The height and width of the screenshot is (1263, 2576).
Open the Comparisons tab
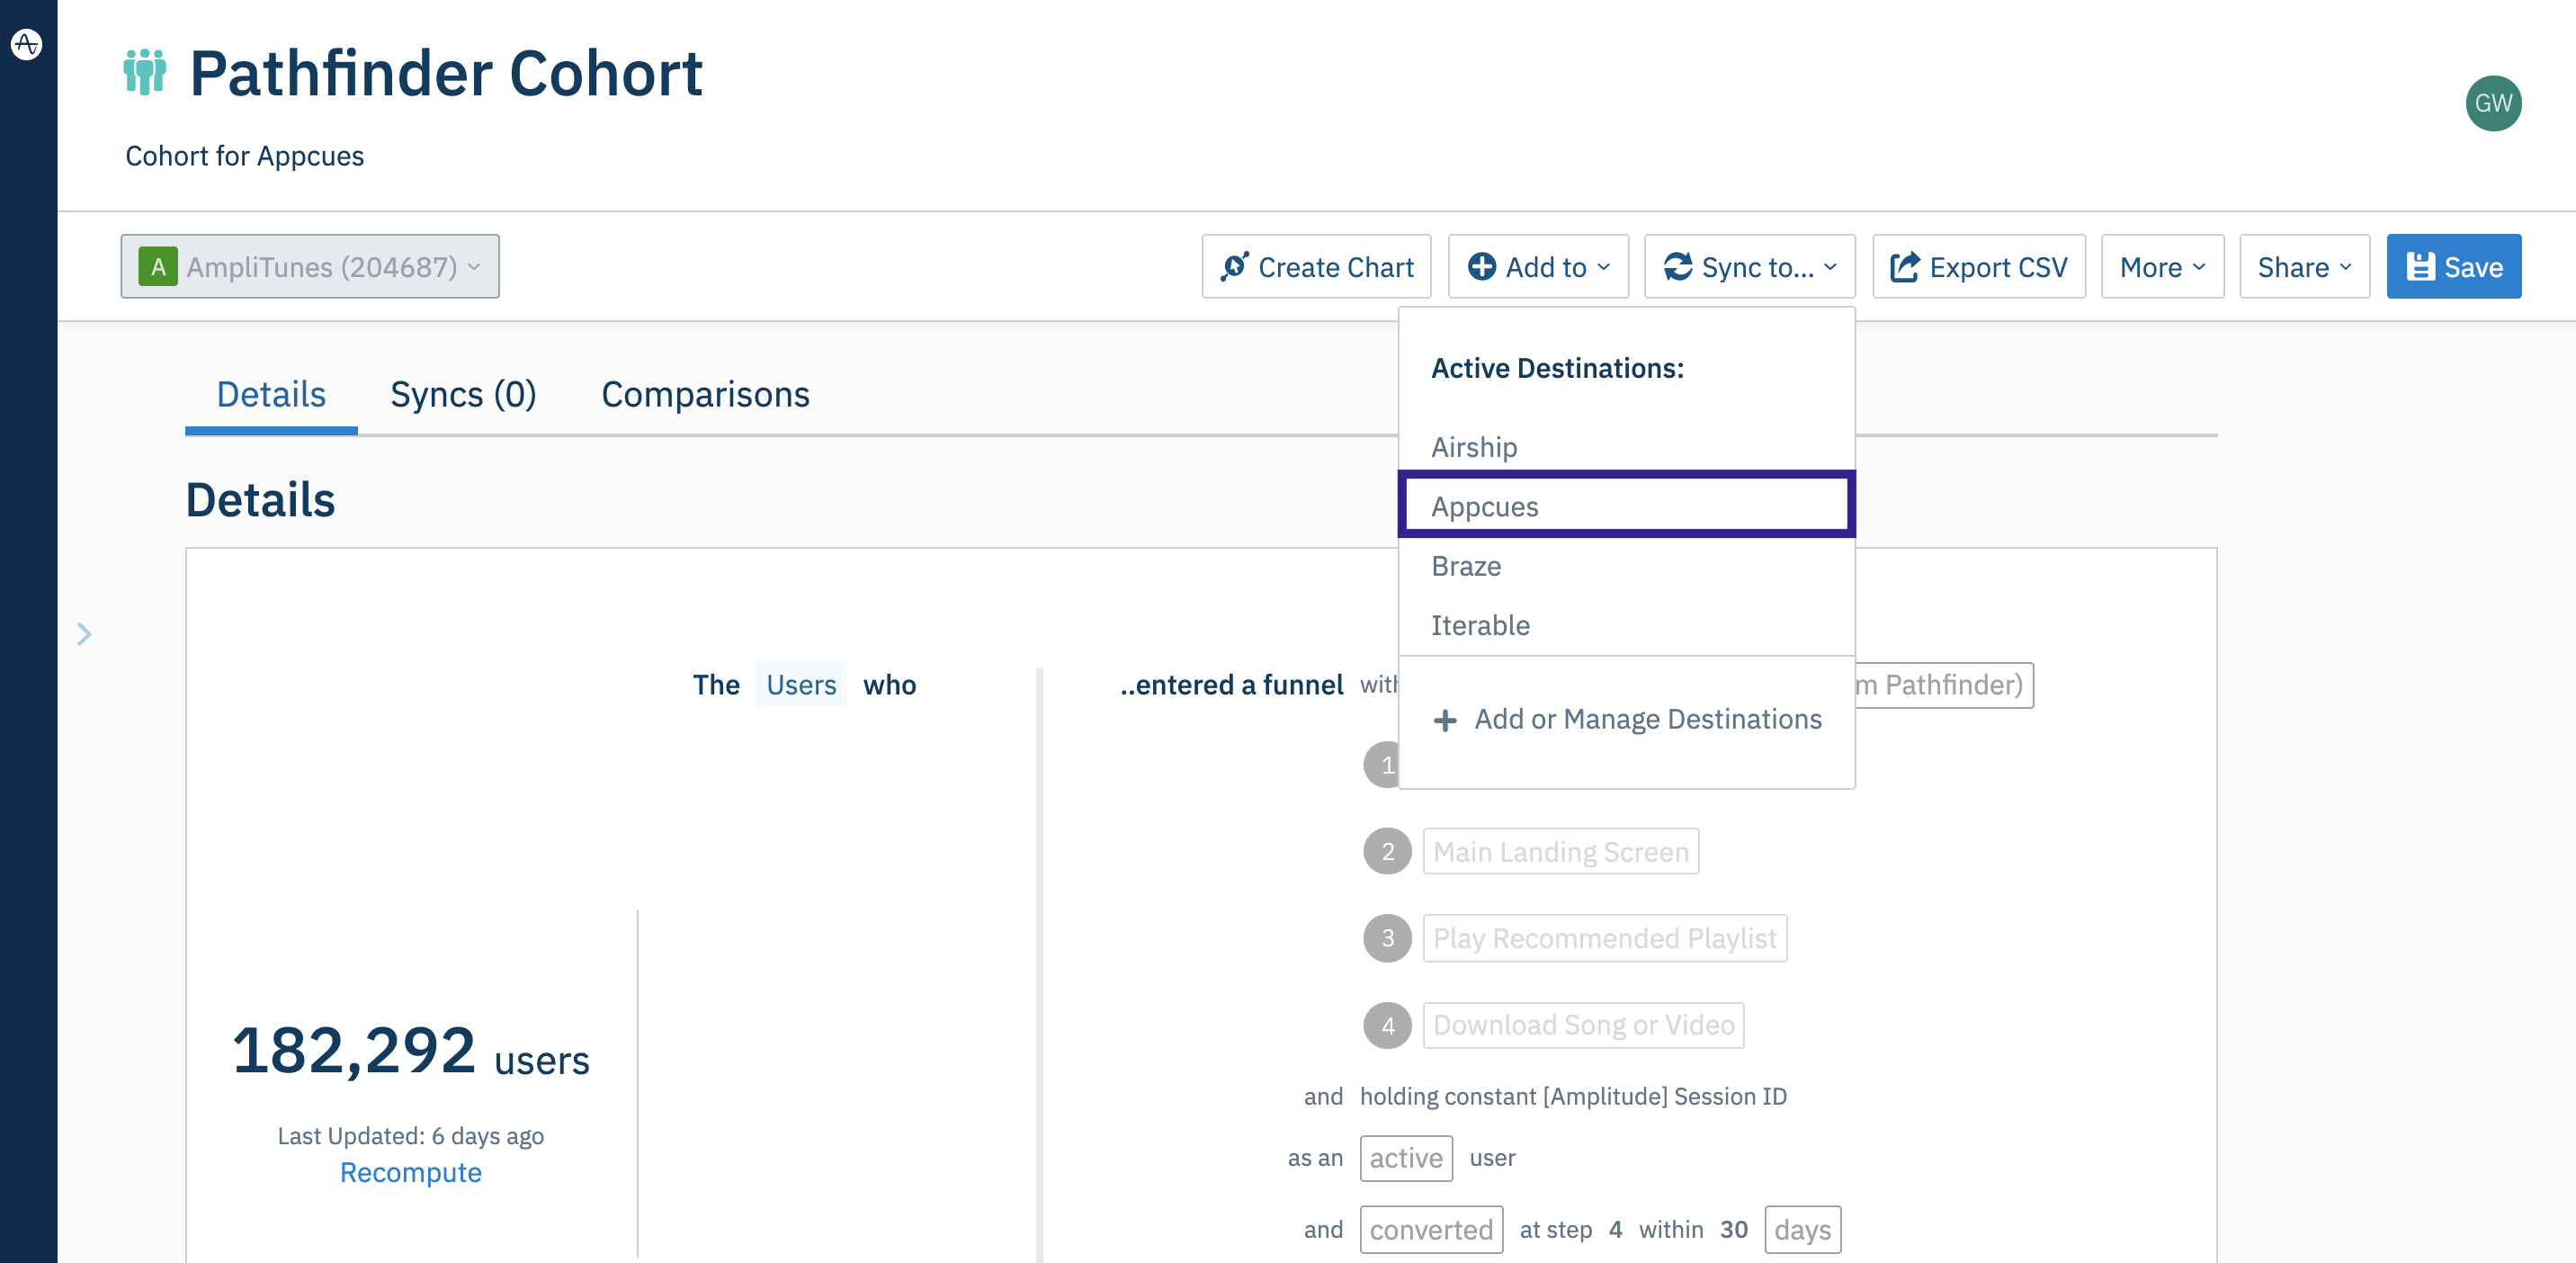coord(705,394)
